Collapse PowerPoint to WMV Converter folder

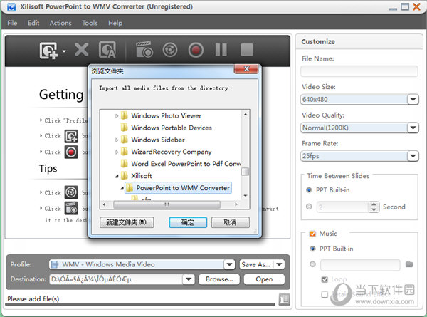point(122,188)
